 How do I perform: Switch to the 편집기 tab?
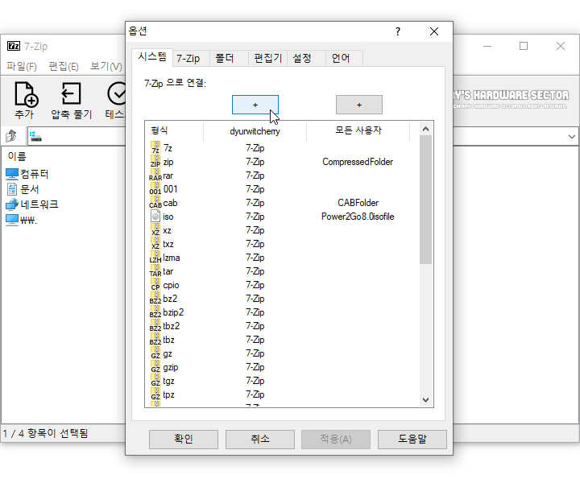coord(267,59)
